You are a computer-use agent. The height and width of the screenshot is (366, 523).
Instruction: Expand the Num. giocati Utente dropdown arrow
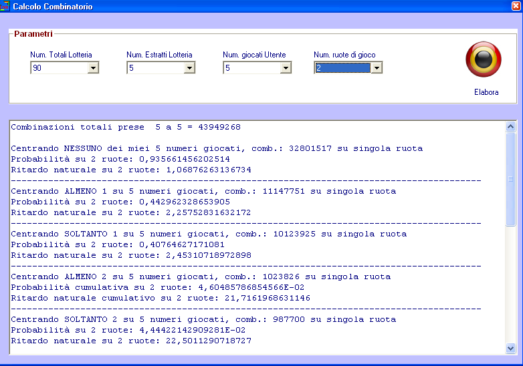tap(286, 67)
